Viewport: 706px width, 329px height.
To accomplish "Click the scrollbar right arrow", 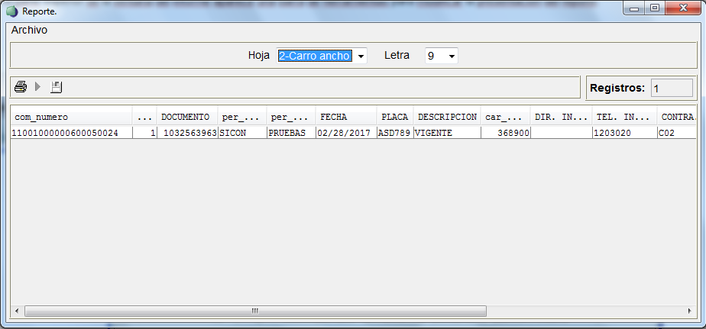I will pos(688,311).
